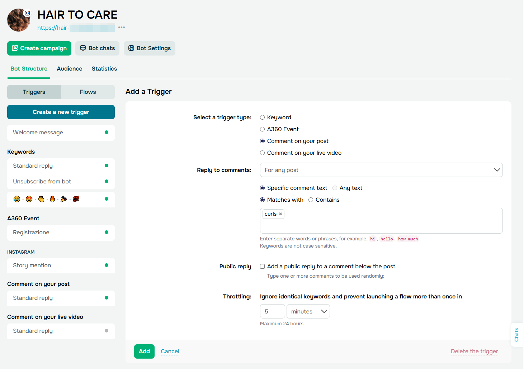The image size is (524, 369).
Task: Click the Add button
Action: pyautogui.click(x=144, y=351)
